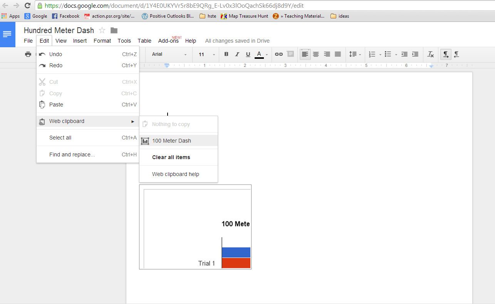Open the Help menu
Image resolution: width=495 pixels, height=304 pixels.
coord(190,41)
